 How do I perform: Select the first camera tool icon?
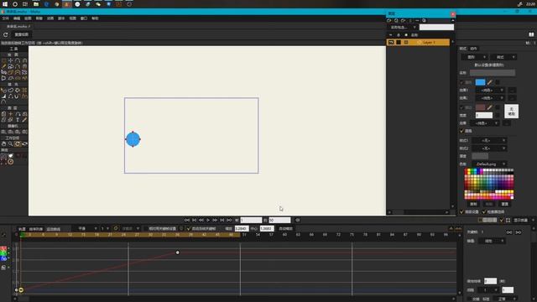(3, 132)
